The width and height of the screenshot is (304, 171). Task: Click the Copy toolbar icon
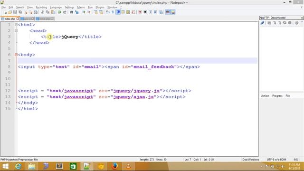tap(47, 12)
